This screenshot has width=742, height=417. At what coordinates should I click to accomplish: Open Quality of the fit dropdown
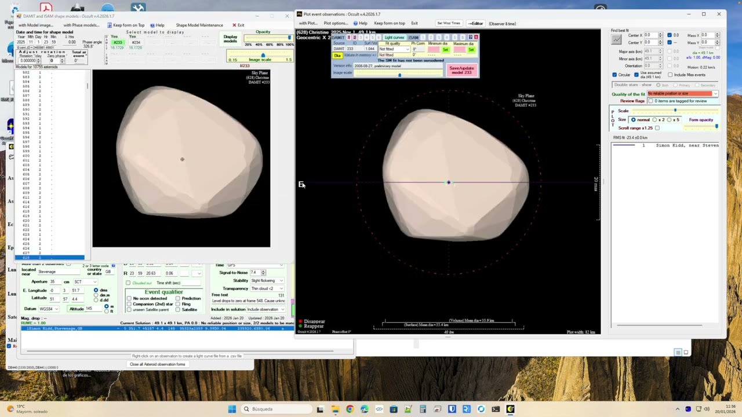683,94
